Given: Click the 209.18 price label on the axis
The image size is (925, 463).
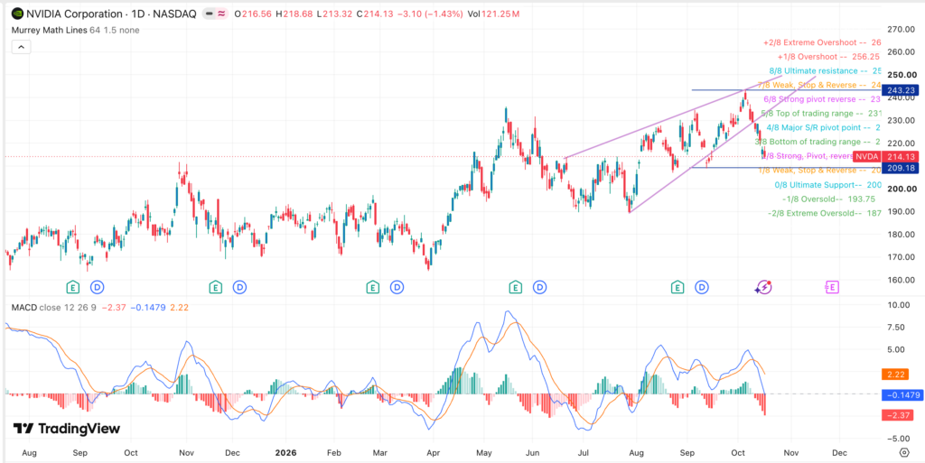Looking at the screenshot, I should pyautogui.click(x=902, y=168).
